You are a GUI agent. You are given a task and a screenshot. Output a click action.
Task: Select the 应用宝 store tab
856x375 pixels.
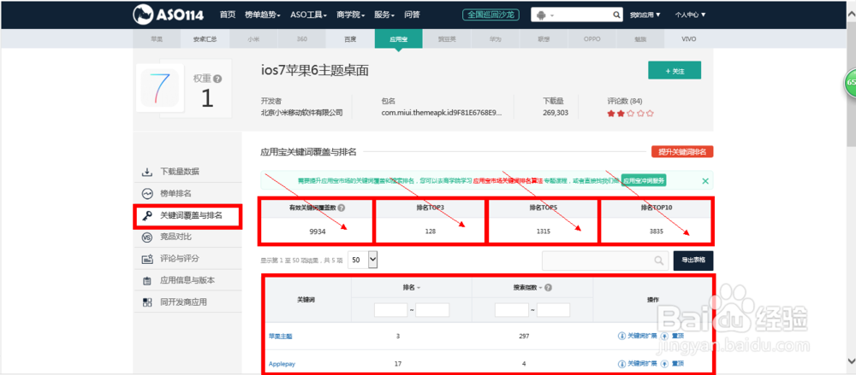coord(398,39)
